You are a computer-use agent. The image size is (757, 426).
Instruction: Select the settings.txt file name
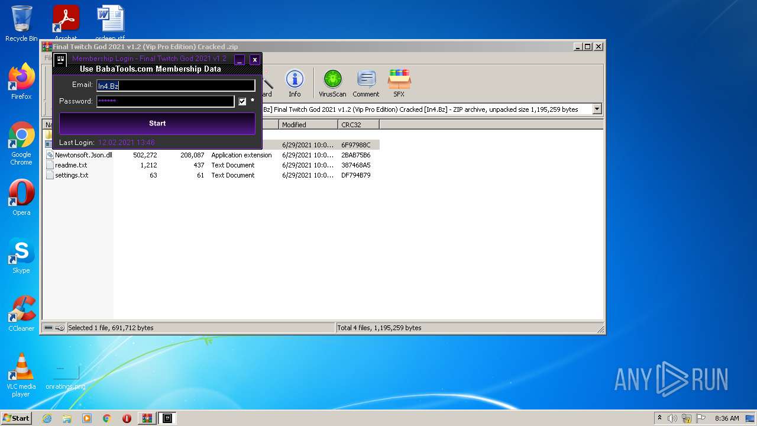(x=72, y=175)
